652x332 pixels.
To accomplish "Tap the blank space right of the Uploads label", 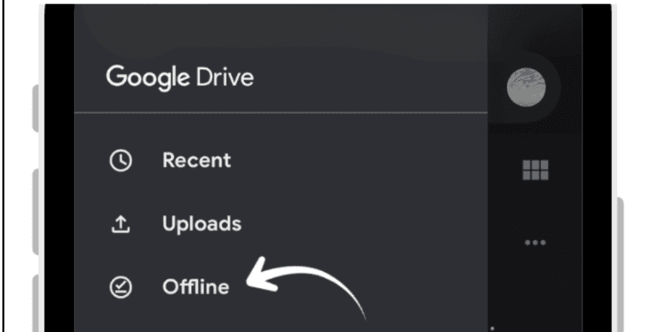I will tap(364, 224).
